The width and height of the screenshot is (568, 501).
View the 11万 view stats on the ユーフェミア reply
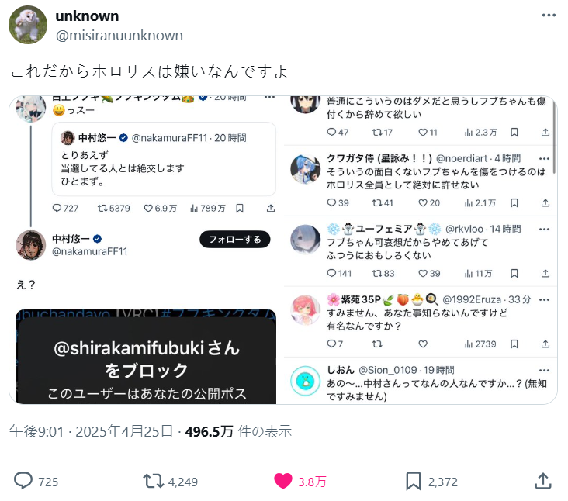[x=478, y=273]
